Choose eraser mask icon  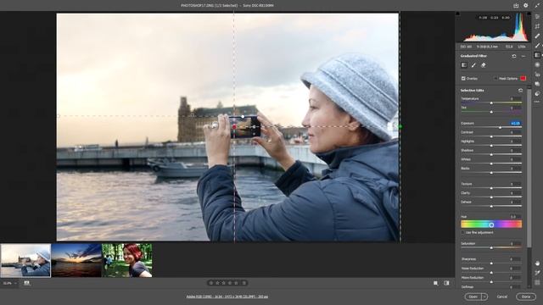click(484, 65)
